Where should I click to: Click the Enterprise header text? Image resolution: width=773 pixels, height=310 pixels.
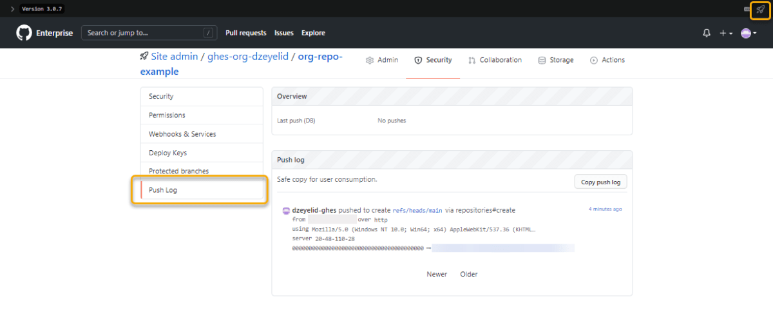point(54,33)
